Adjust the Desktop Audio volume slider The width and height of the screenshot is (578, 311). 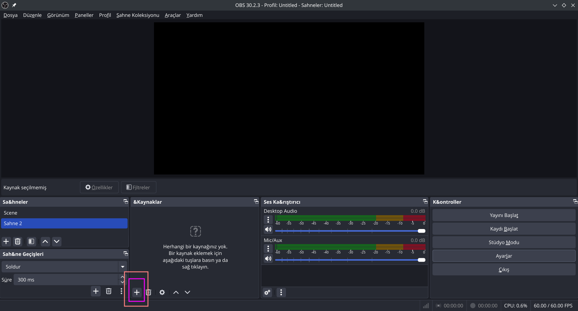pyautogui.click(x=350, y=231)
